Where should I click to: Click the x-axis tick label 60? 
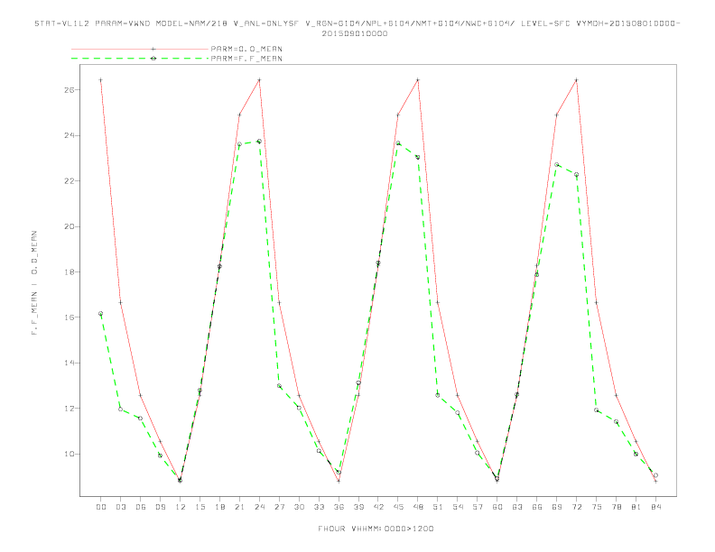point(497,507)
